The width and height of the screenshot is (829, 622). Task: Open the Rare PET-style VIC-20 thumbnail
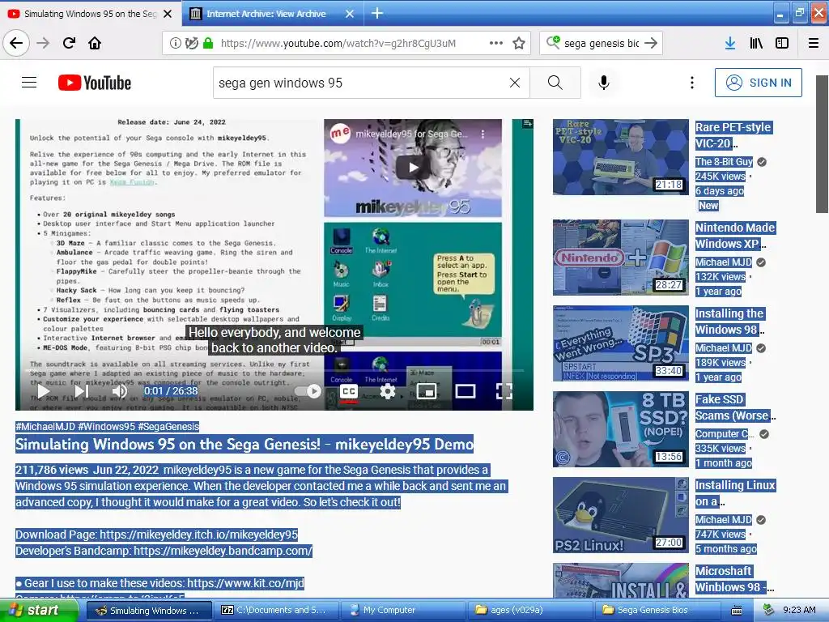click(621, 157)
